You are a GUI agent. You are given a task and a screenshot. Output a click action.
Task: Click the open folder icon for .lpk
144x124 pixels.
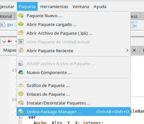click(21, 33)
